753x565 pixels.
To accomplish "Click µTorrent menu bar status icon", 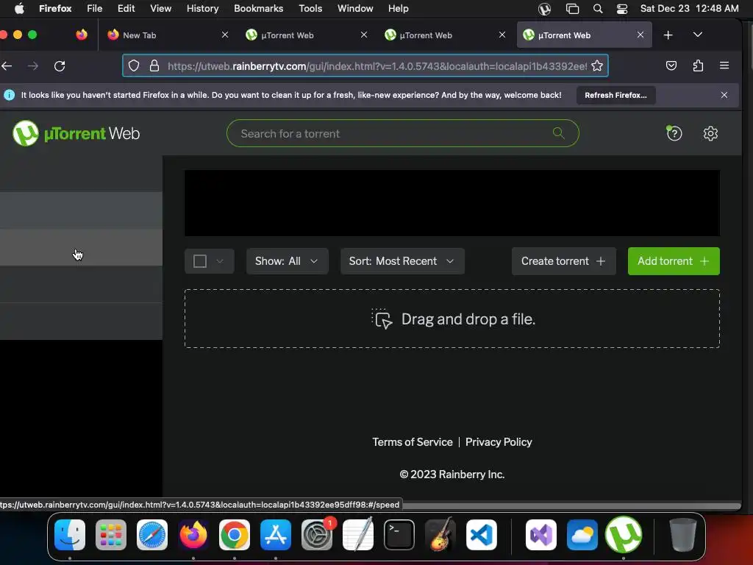I will tap(544, 9).
